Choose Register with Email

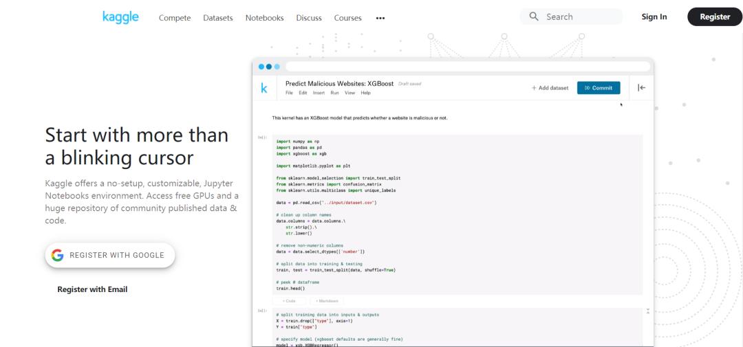[x=92, y=289]
